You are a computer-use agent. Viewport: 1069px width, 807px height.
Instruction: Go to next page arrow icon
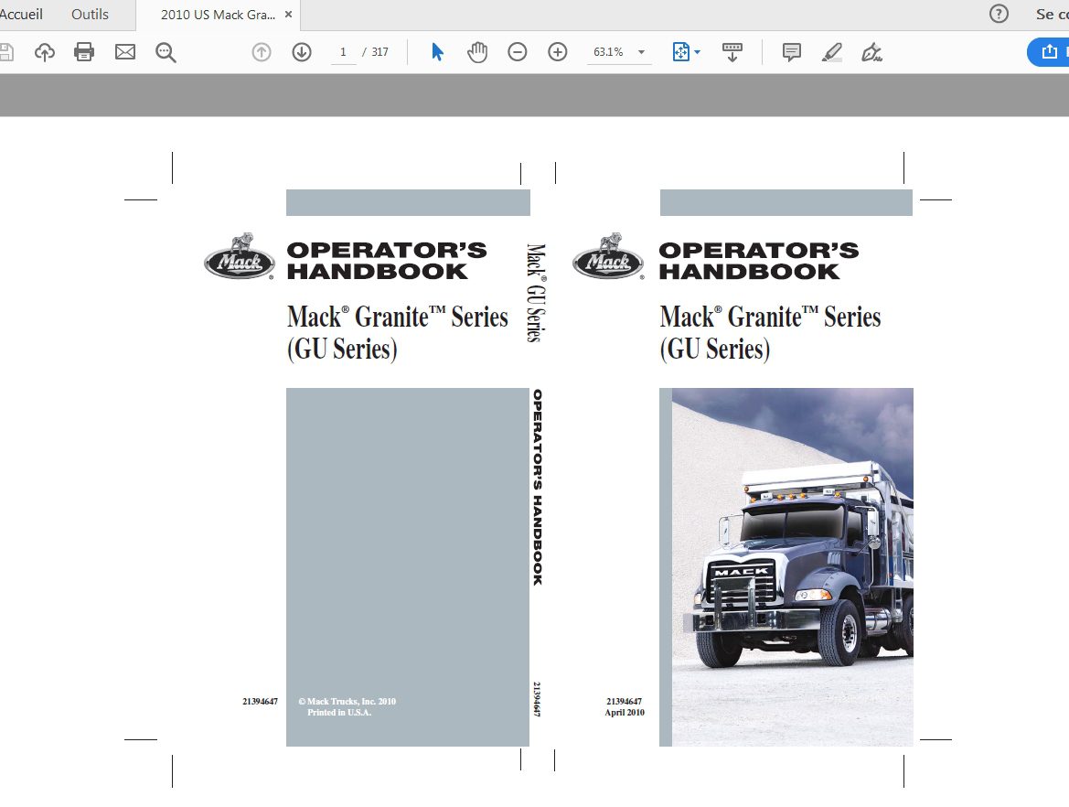click(x=302, y=52)
